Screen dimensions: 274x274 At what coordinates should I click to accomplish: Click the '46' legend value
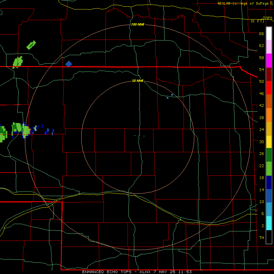262,93
